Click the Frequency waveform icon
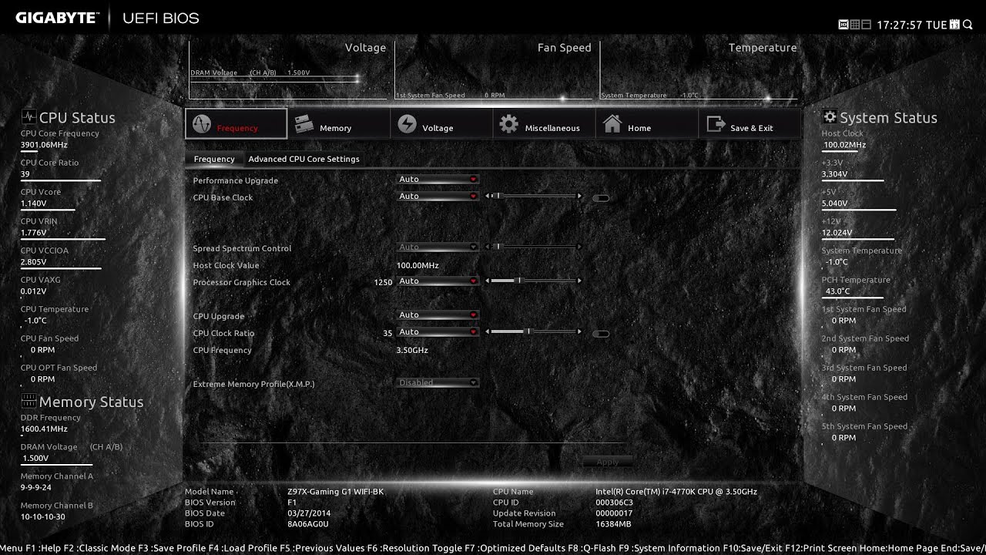986x555 pixels. click(202, 123)
